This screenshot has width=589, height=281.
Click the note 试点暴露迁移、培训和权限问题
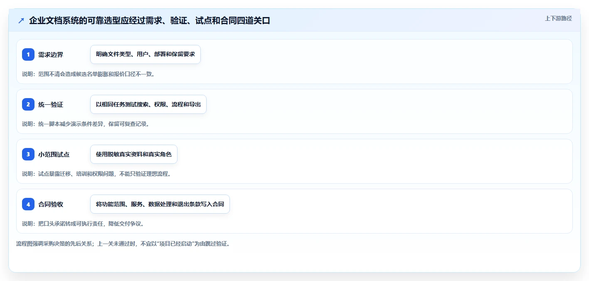coord(77,174)
